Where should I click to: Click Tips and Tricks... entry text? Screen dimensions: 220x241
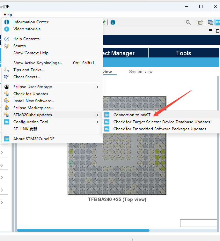point(29,70)
